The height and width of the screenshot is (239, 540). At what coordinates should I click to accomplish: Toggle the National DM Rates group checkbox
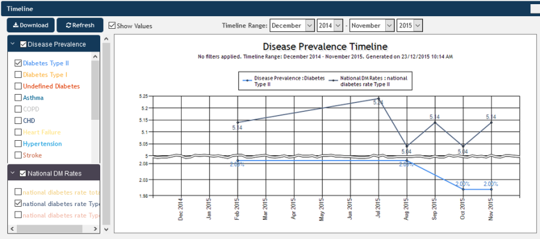[x=23, y=173]
